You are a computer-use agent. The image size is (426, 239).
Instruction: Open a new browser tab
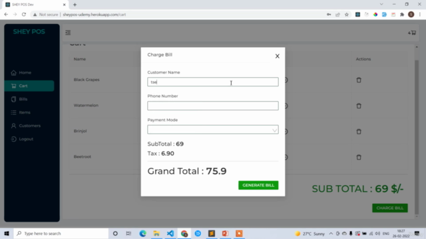75,5
